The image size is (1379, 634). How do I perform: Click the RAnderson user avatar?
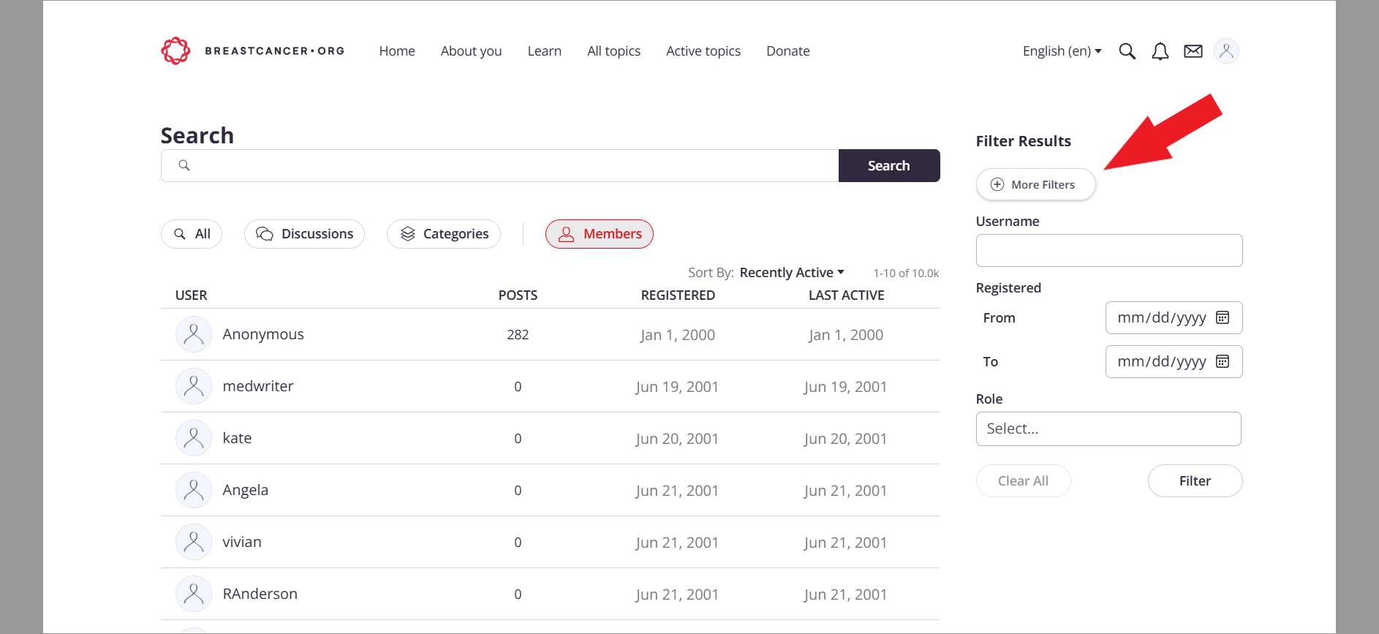194,594
